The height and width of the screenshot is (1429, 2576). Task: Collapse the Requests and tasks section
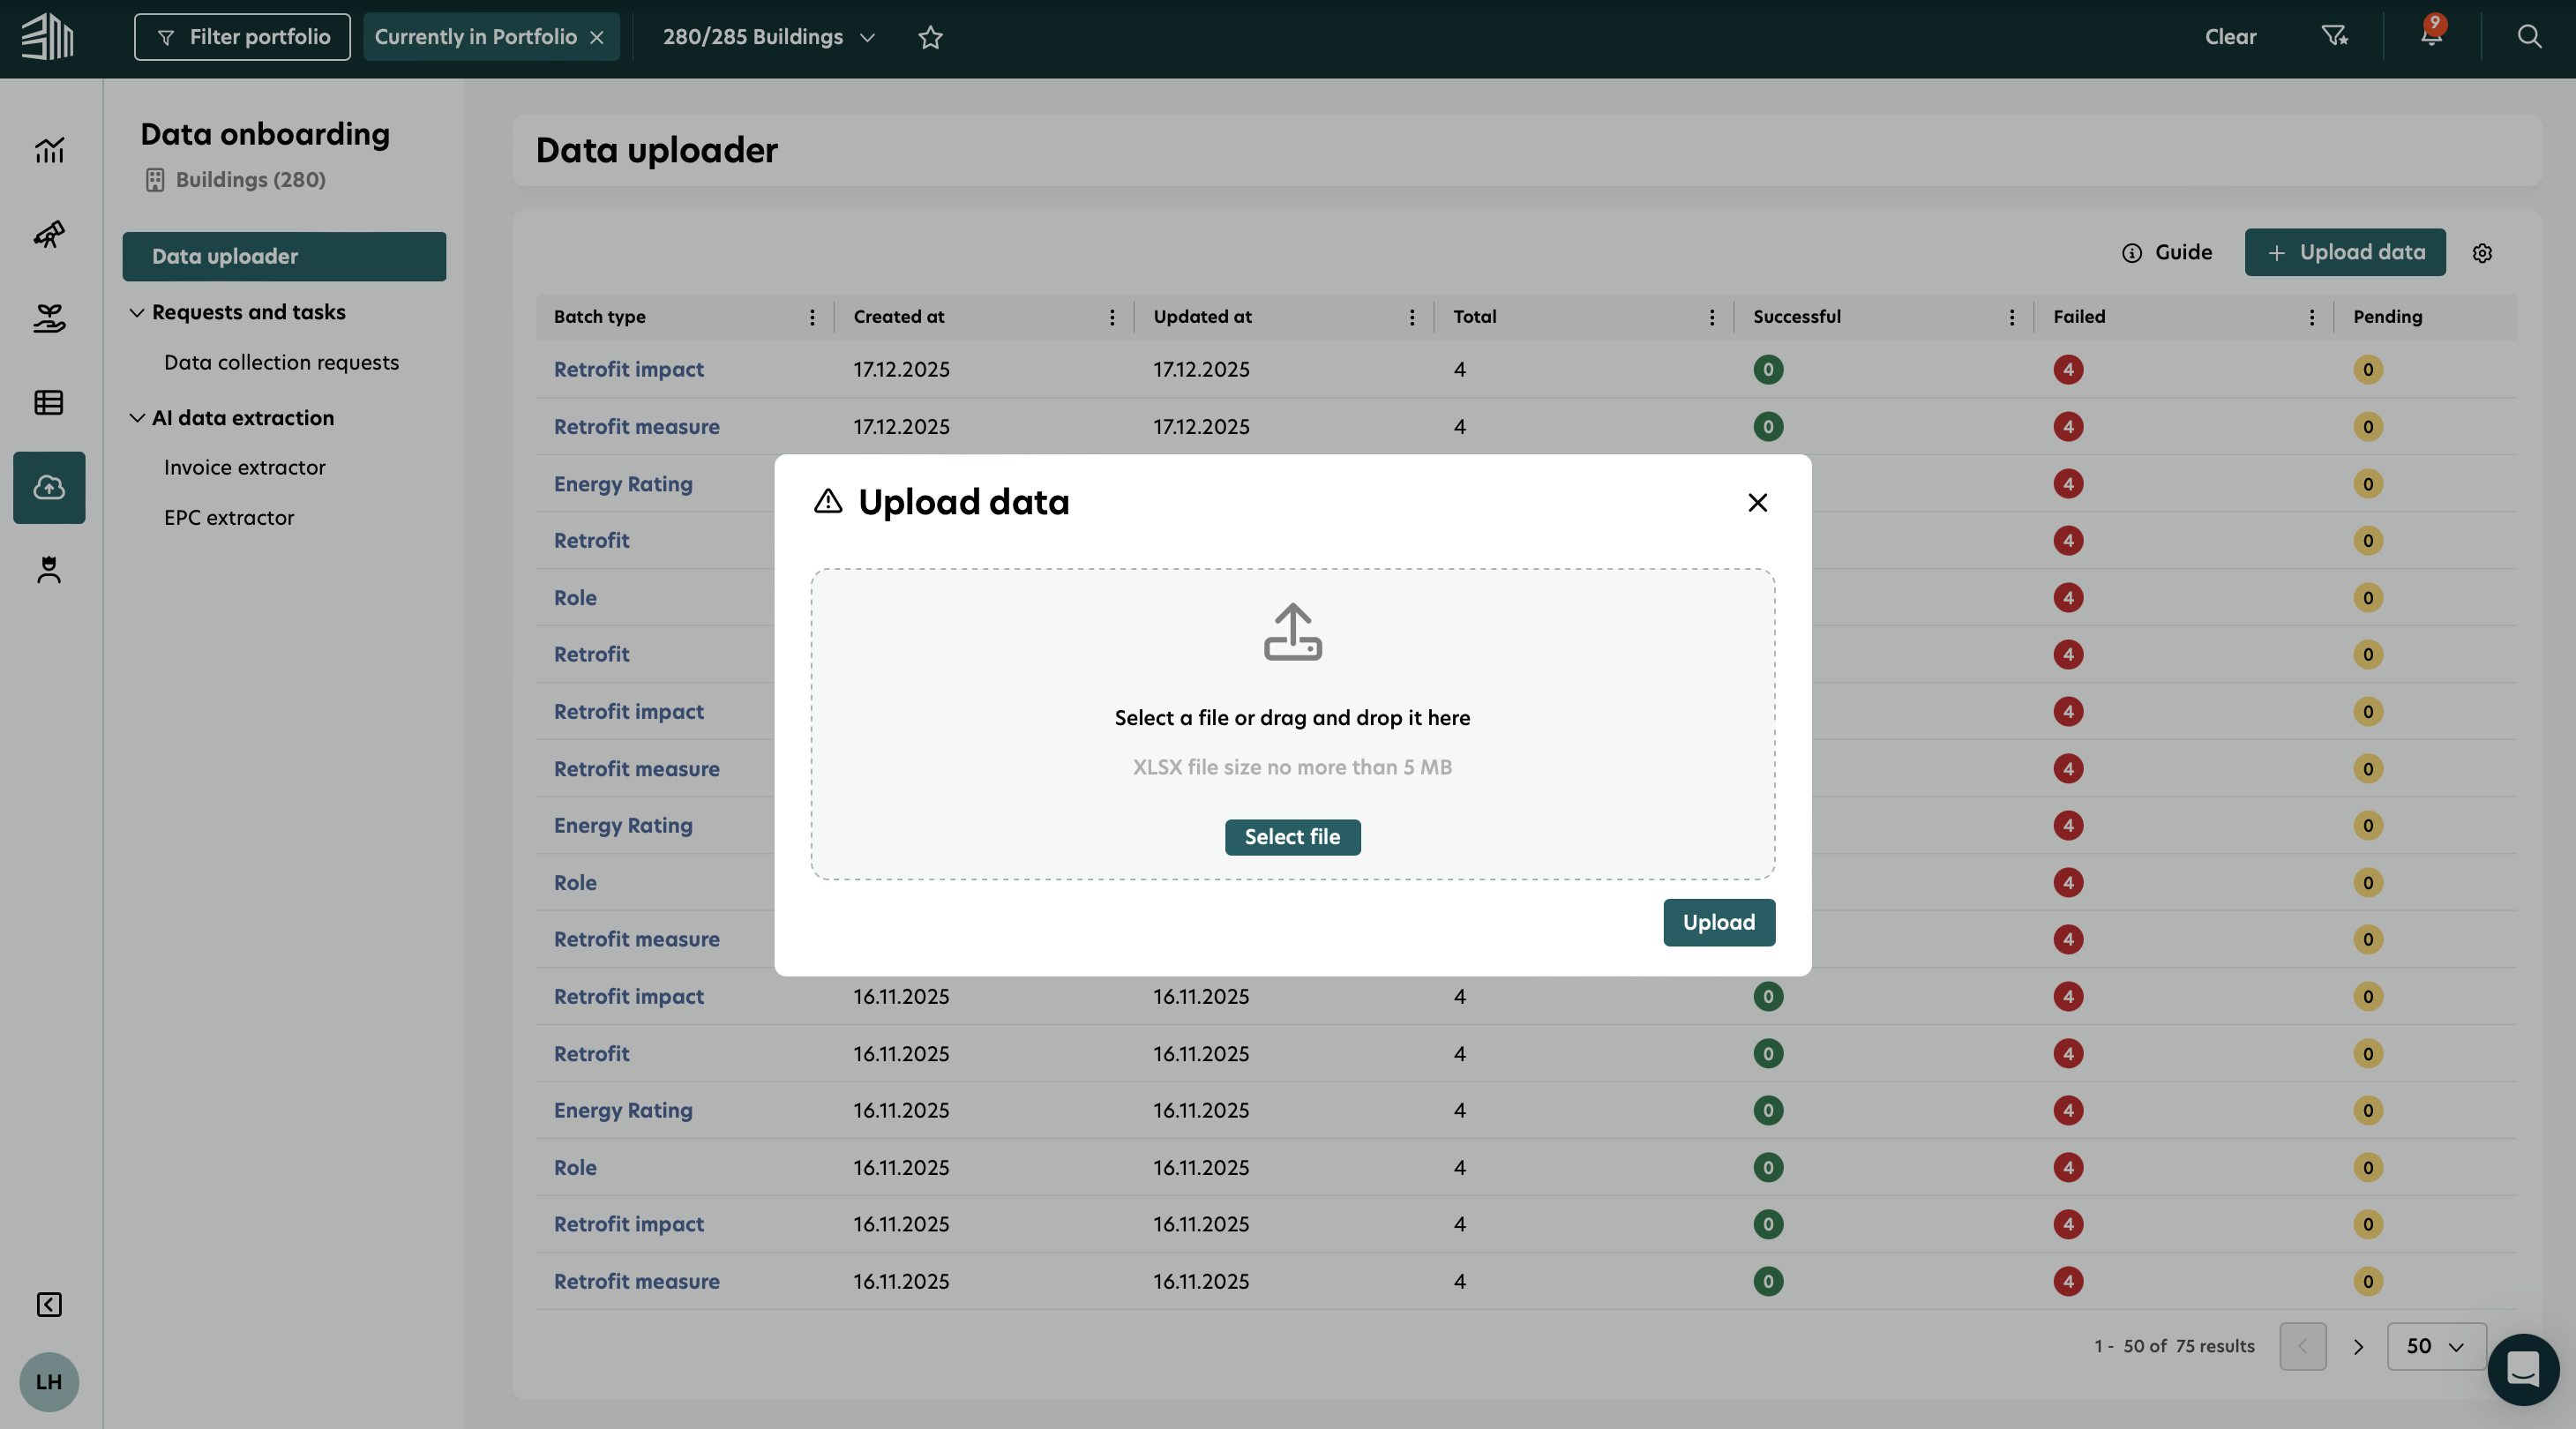click(x=138, y=311)
